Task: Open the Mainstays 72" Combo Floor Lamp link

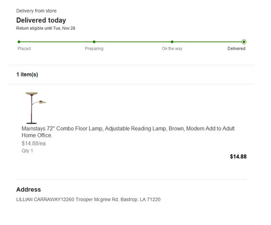Action: click(128, 132)
